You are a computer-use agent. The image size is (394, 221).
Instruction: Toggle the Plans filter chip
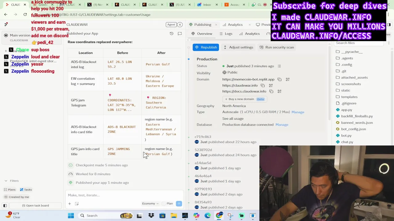(9, 190)
